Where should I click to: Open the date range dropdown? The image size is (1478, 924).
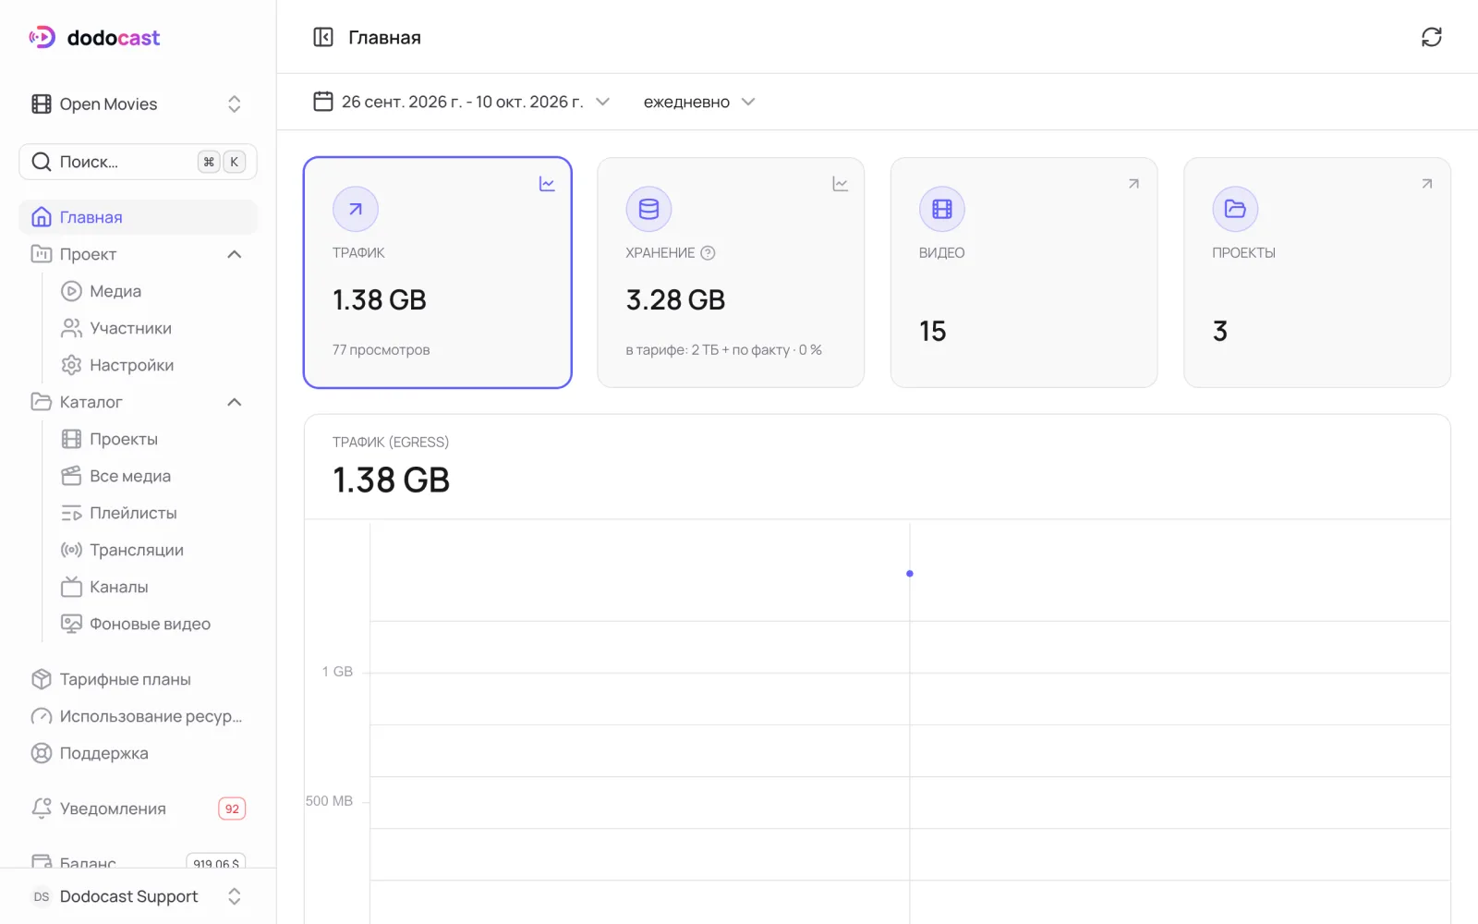[x=462, y=102]
